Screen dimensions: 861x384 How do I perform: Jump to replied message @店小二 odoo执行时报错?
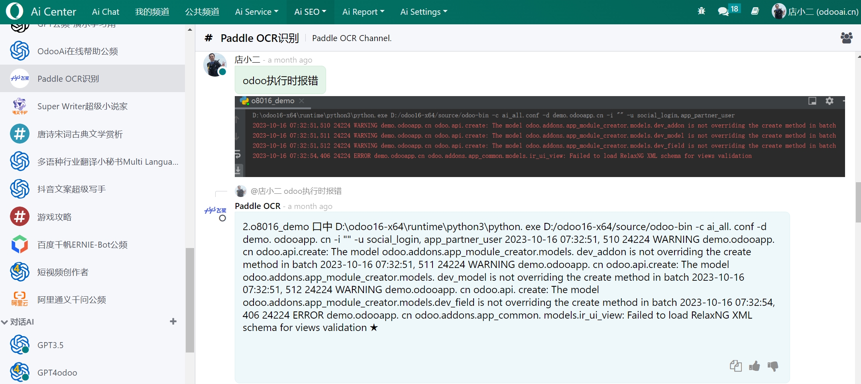[x=296, y=191]
